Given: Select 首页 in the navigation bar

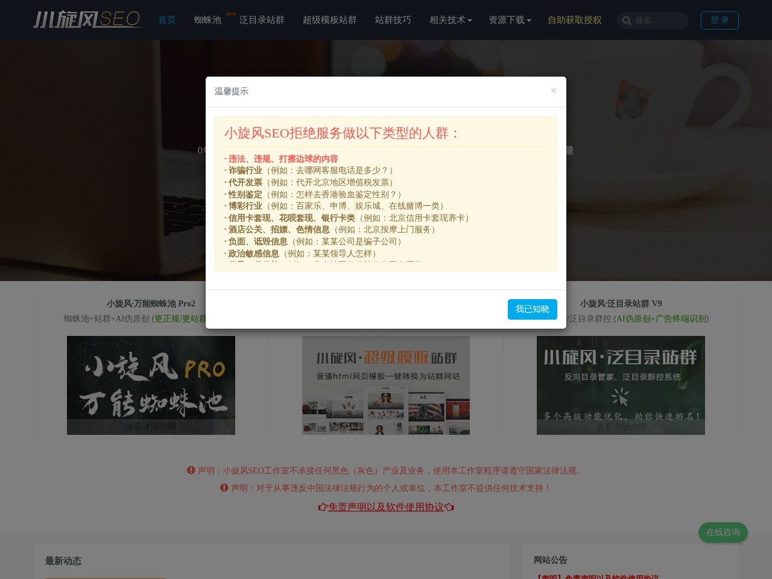Looking at the screenshot, I should [167, 20].
